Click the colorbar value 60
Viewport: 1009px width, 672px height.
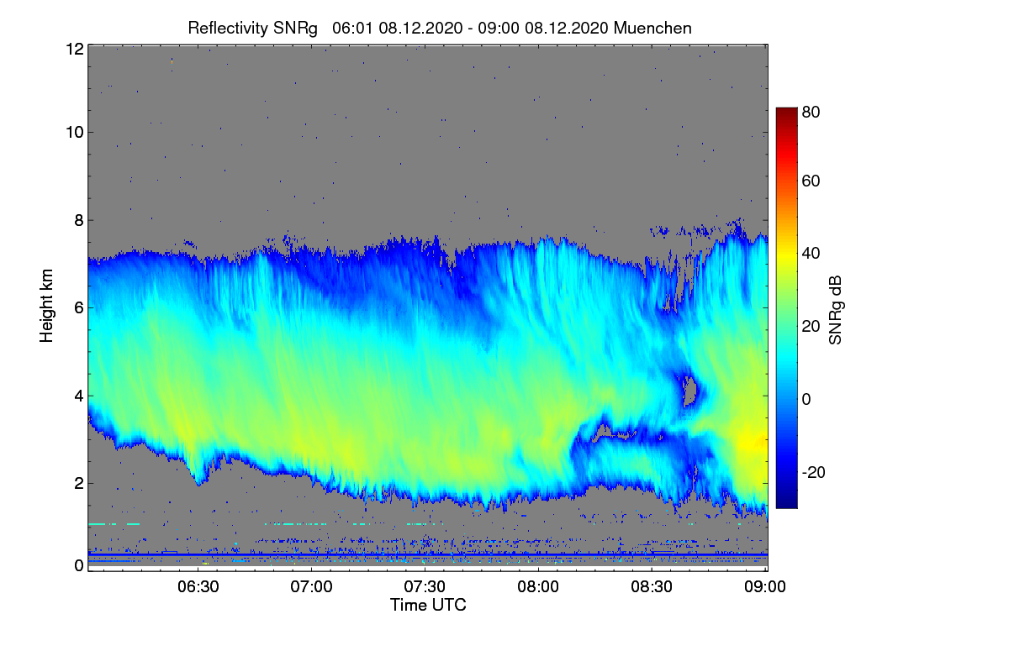(x=811, y=181)
